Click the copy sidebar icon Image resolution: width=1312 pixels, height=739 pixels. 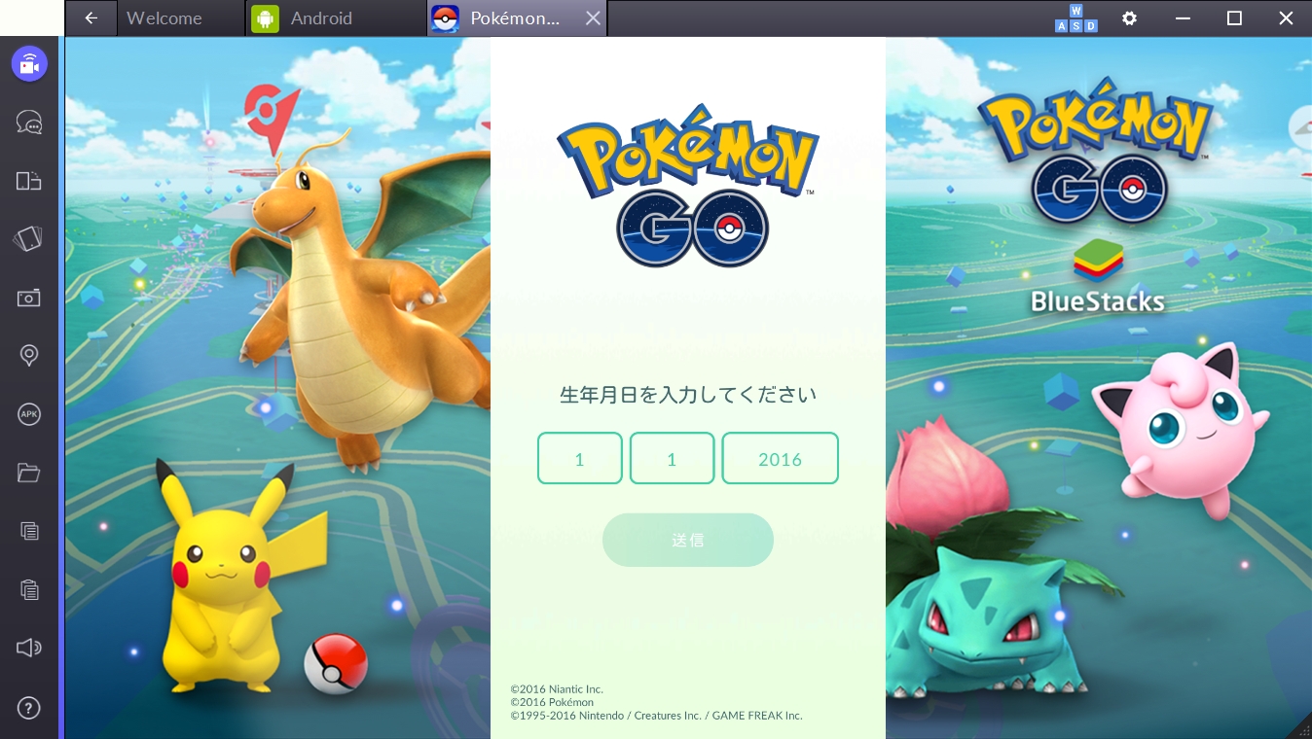[29, 531]
